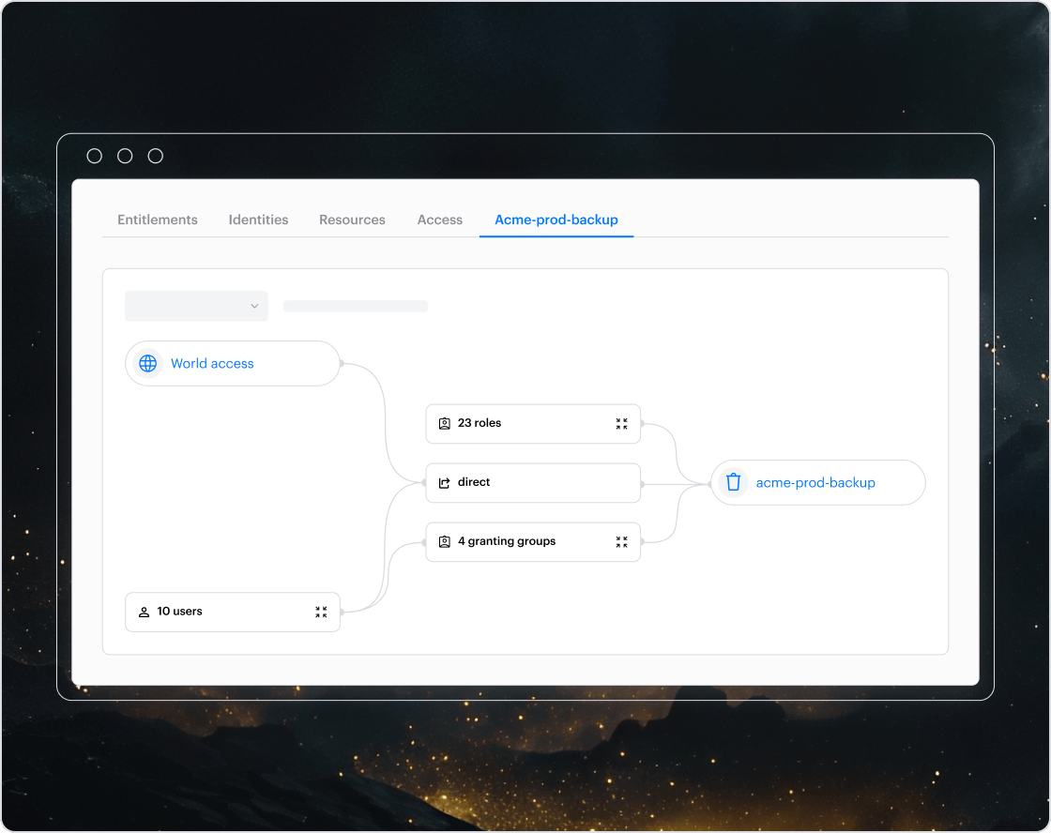
Task: Open the acme-prod-backup resource link
Action: (x=815, y=482)
